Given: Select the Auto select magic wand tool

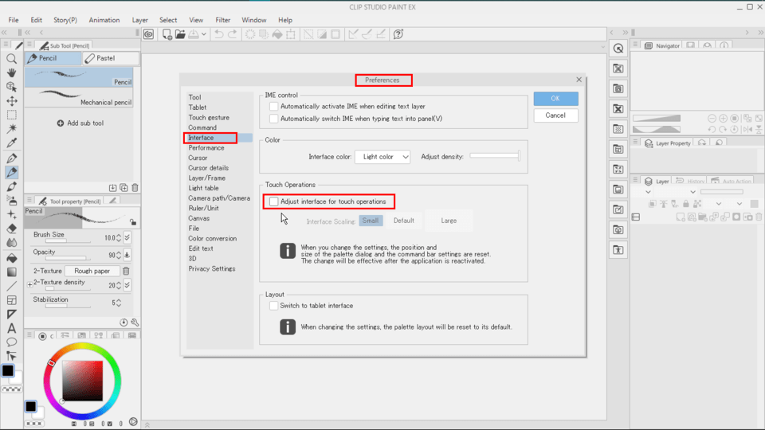Looking at the screenshot, I should point(11,129).
